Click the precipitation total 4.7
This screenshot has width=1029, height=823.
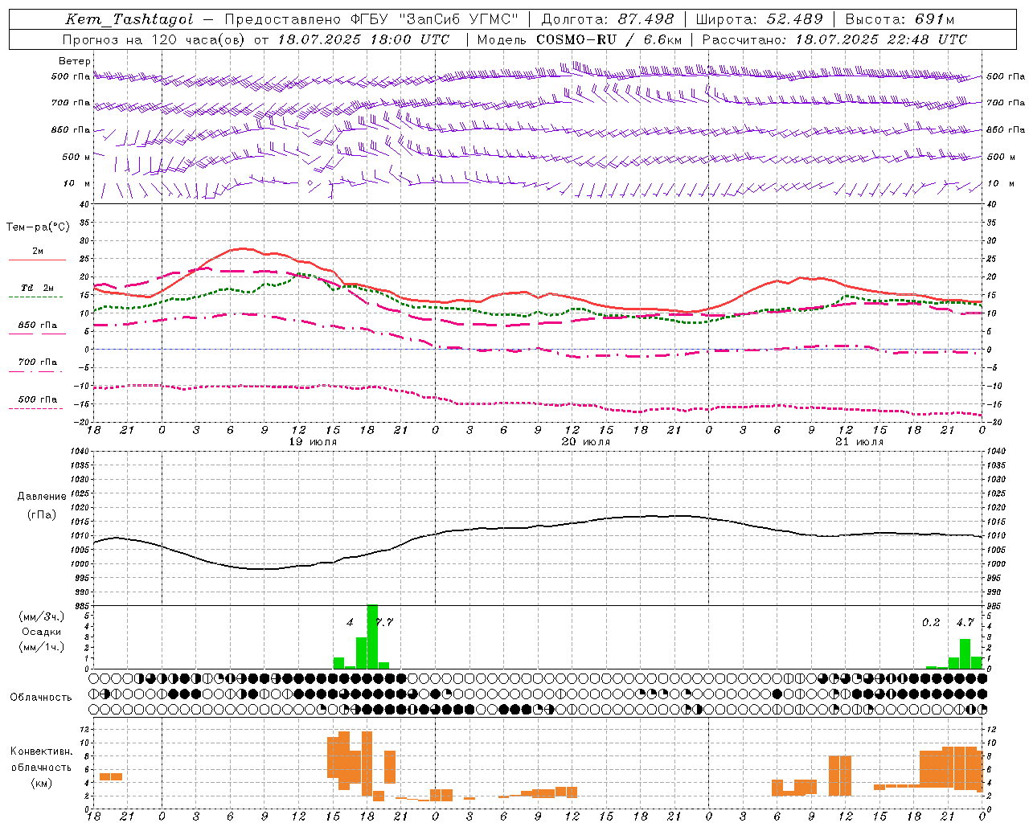pos(965,622)
